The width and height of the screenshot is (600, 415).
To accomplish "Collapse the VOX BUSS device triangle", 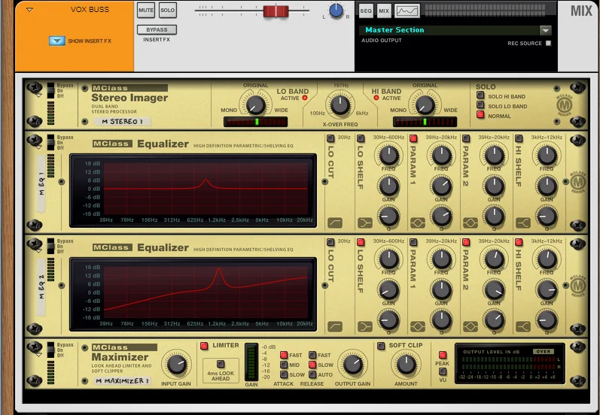I will pyautogui.click(x=29, y=11).
